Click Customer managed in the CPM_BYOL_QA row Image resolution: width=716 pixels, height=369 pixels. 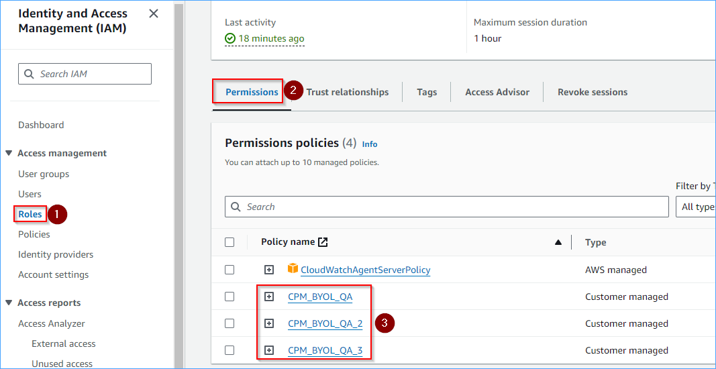pyautogui.click(x=627, y=297)
